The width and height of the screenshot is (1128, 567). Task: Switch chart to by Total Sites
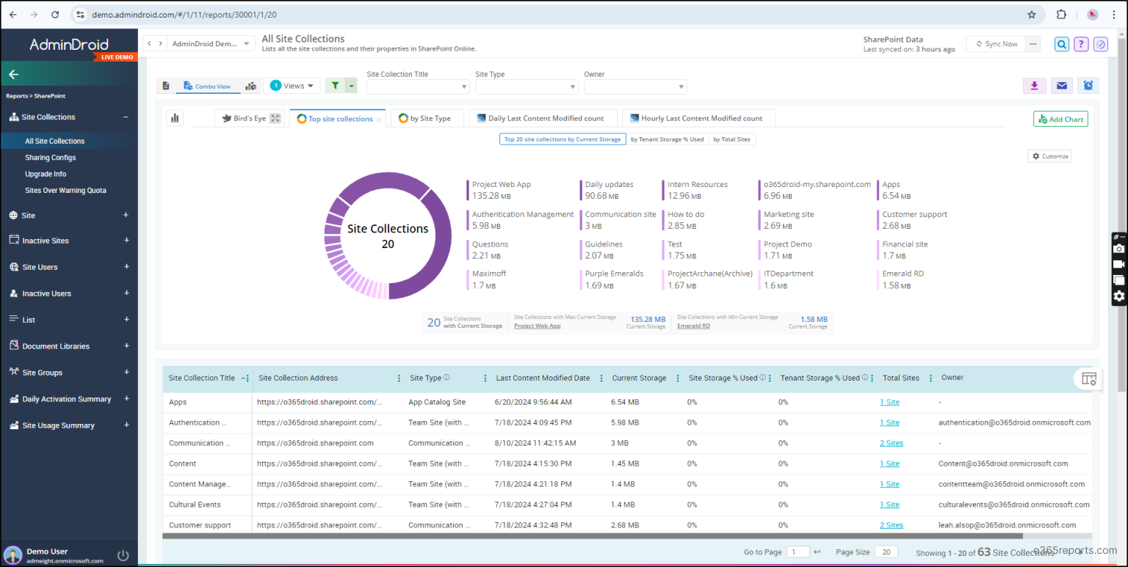732,139
